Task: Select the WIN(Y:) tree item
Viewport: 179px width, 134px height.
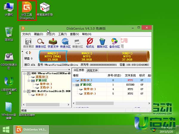Action: pos(41,95)
